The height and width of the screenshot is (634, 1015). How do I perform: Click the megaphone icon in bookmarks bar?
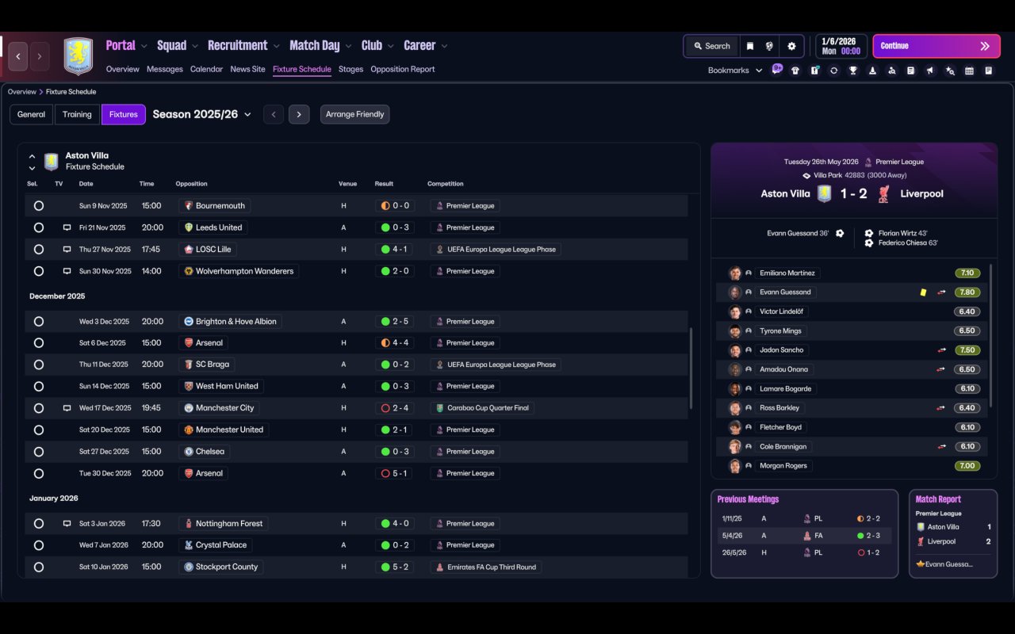click(x=930, y=71)
